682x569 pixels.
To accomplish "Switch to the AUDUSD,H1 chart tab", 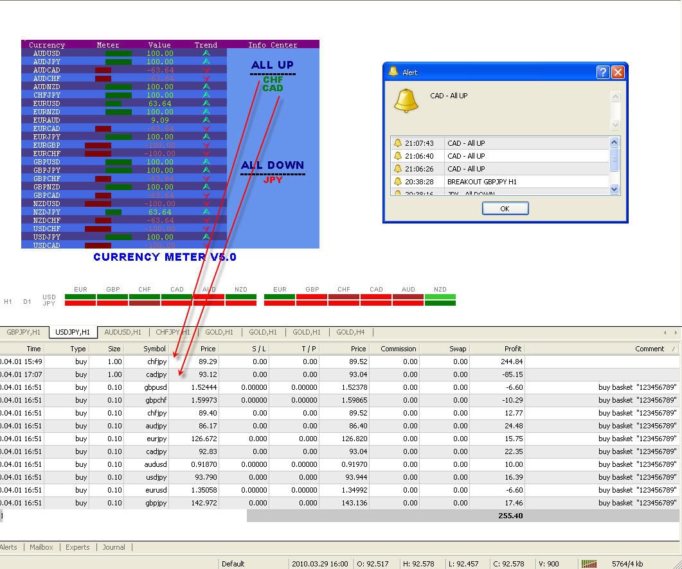I will click(123, 332).
